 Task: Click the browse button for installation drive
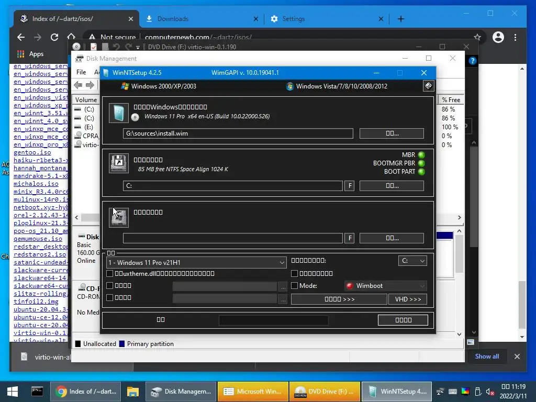pos(392,238)
